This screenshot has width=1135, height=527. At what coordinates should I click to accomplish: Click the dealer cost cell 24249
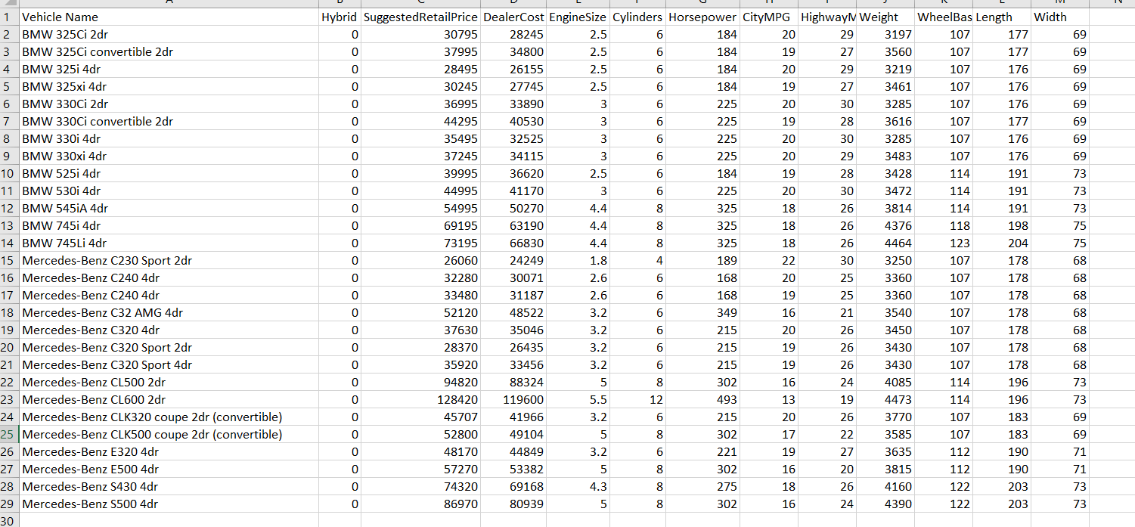(513, 260)
